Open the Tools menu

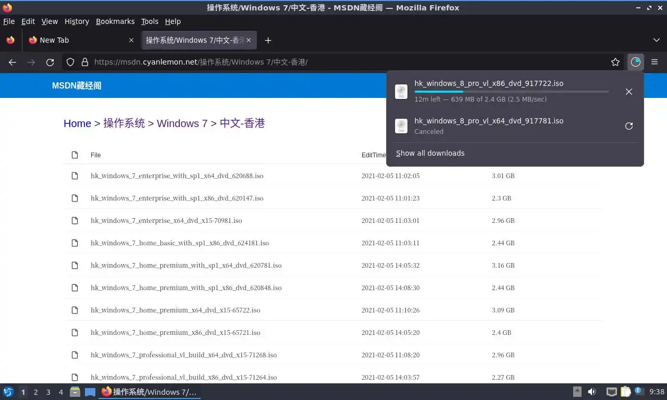pyautogui.click(x=150, y=21)
